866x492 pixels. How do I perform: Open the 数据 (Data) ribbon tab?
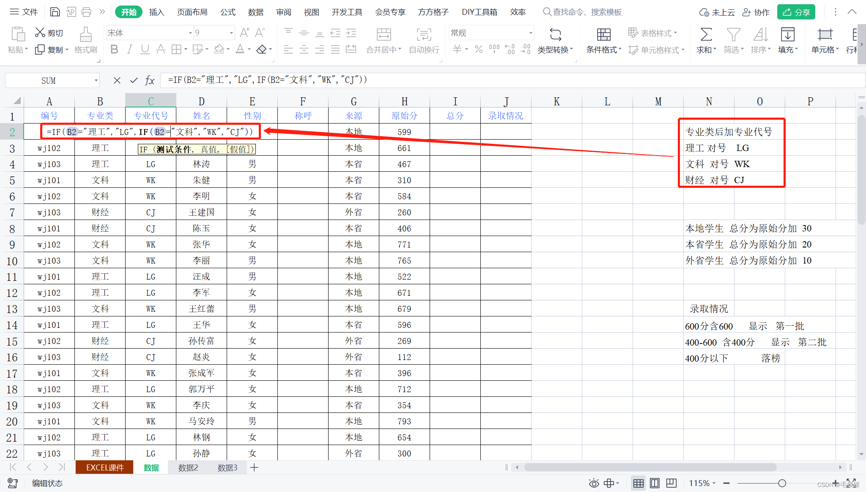[x=256, y=12]
